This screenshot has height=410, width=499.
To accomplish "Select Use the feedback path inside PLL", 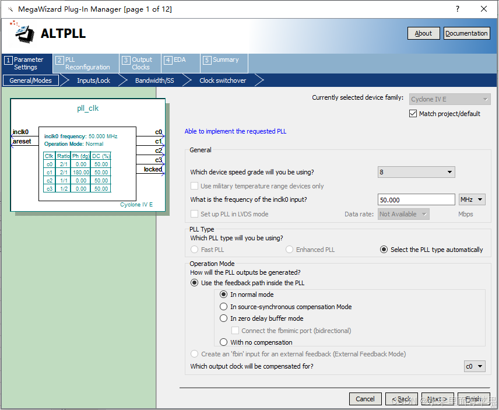I will pyautogui.click(x=194, y=283).
